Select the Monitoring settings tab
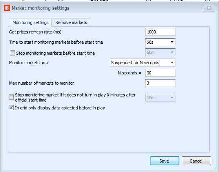 pyautogui.click(x=31, y=22)
